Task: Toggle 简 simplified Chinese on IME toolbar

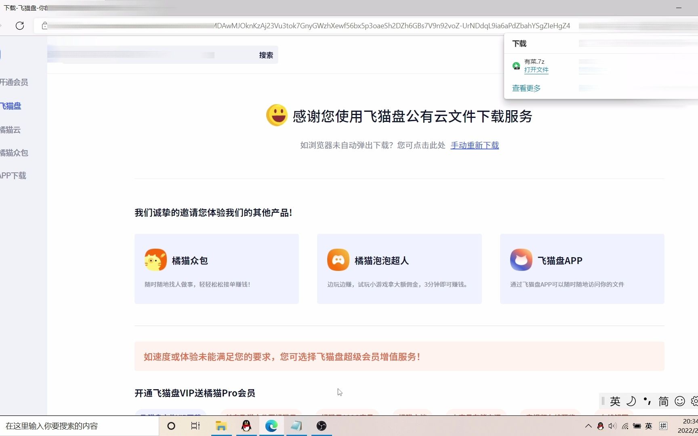Action: point(664,401)
